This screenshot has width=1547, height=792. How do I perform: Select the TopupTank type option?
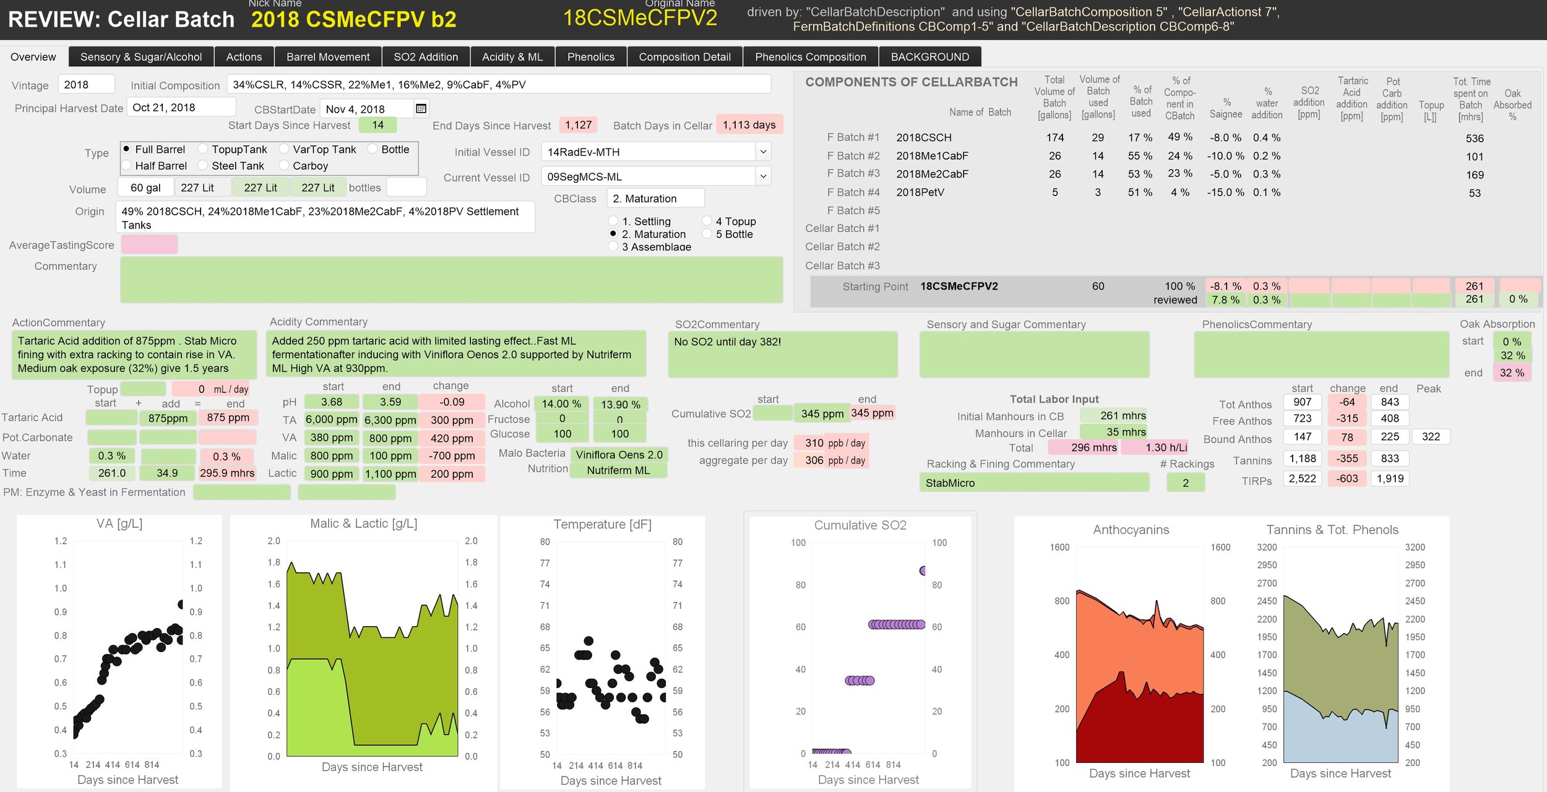[202, 149]
